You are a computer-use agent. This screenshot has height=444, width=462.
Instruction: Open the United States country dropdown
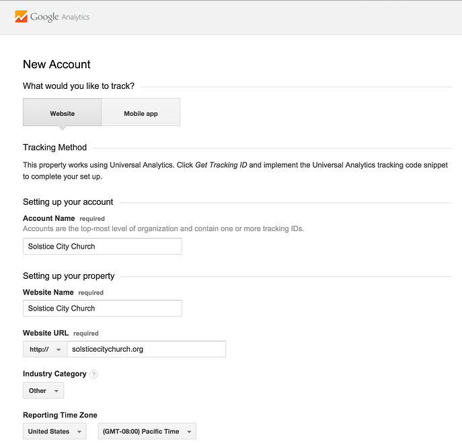pos(54,431)
